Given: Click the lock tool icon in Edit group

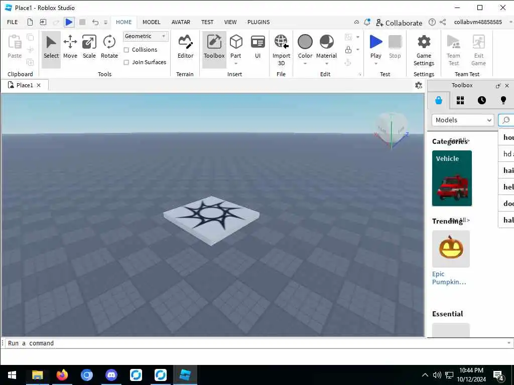Looking at the screenshot, I should pyautogui.click(x=348, y=50).
